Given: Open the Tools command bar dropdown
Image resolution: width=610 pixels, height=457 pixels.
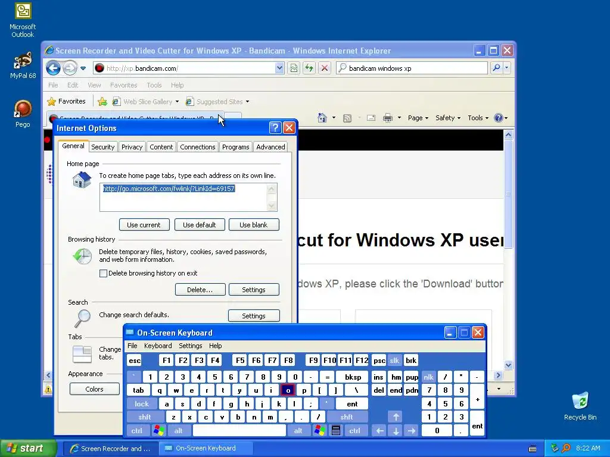Looking at the screenshot, I should (478, 118).
